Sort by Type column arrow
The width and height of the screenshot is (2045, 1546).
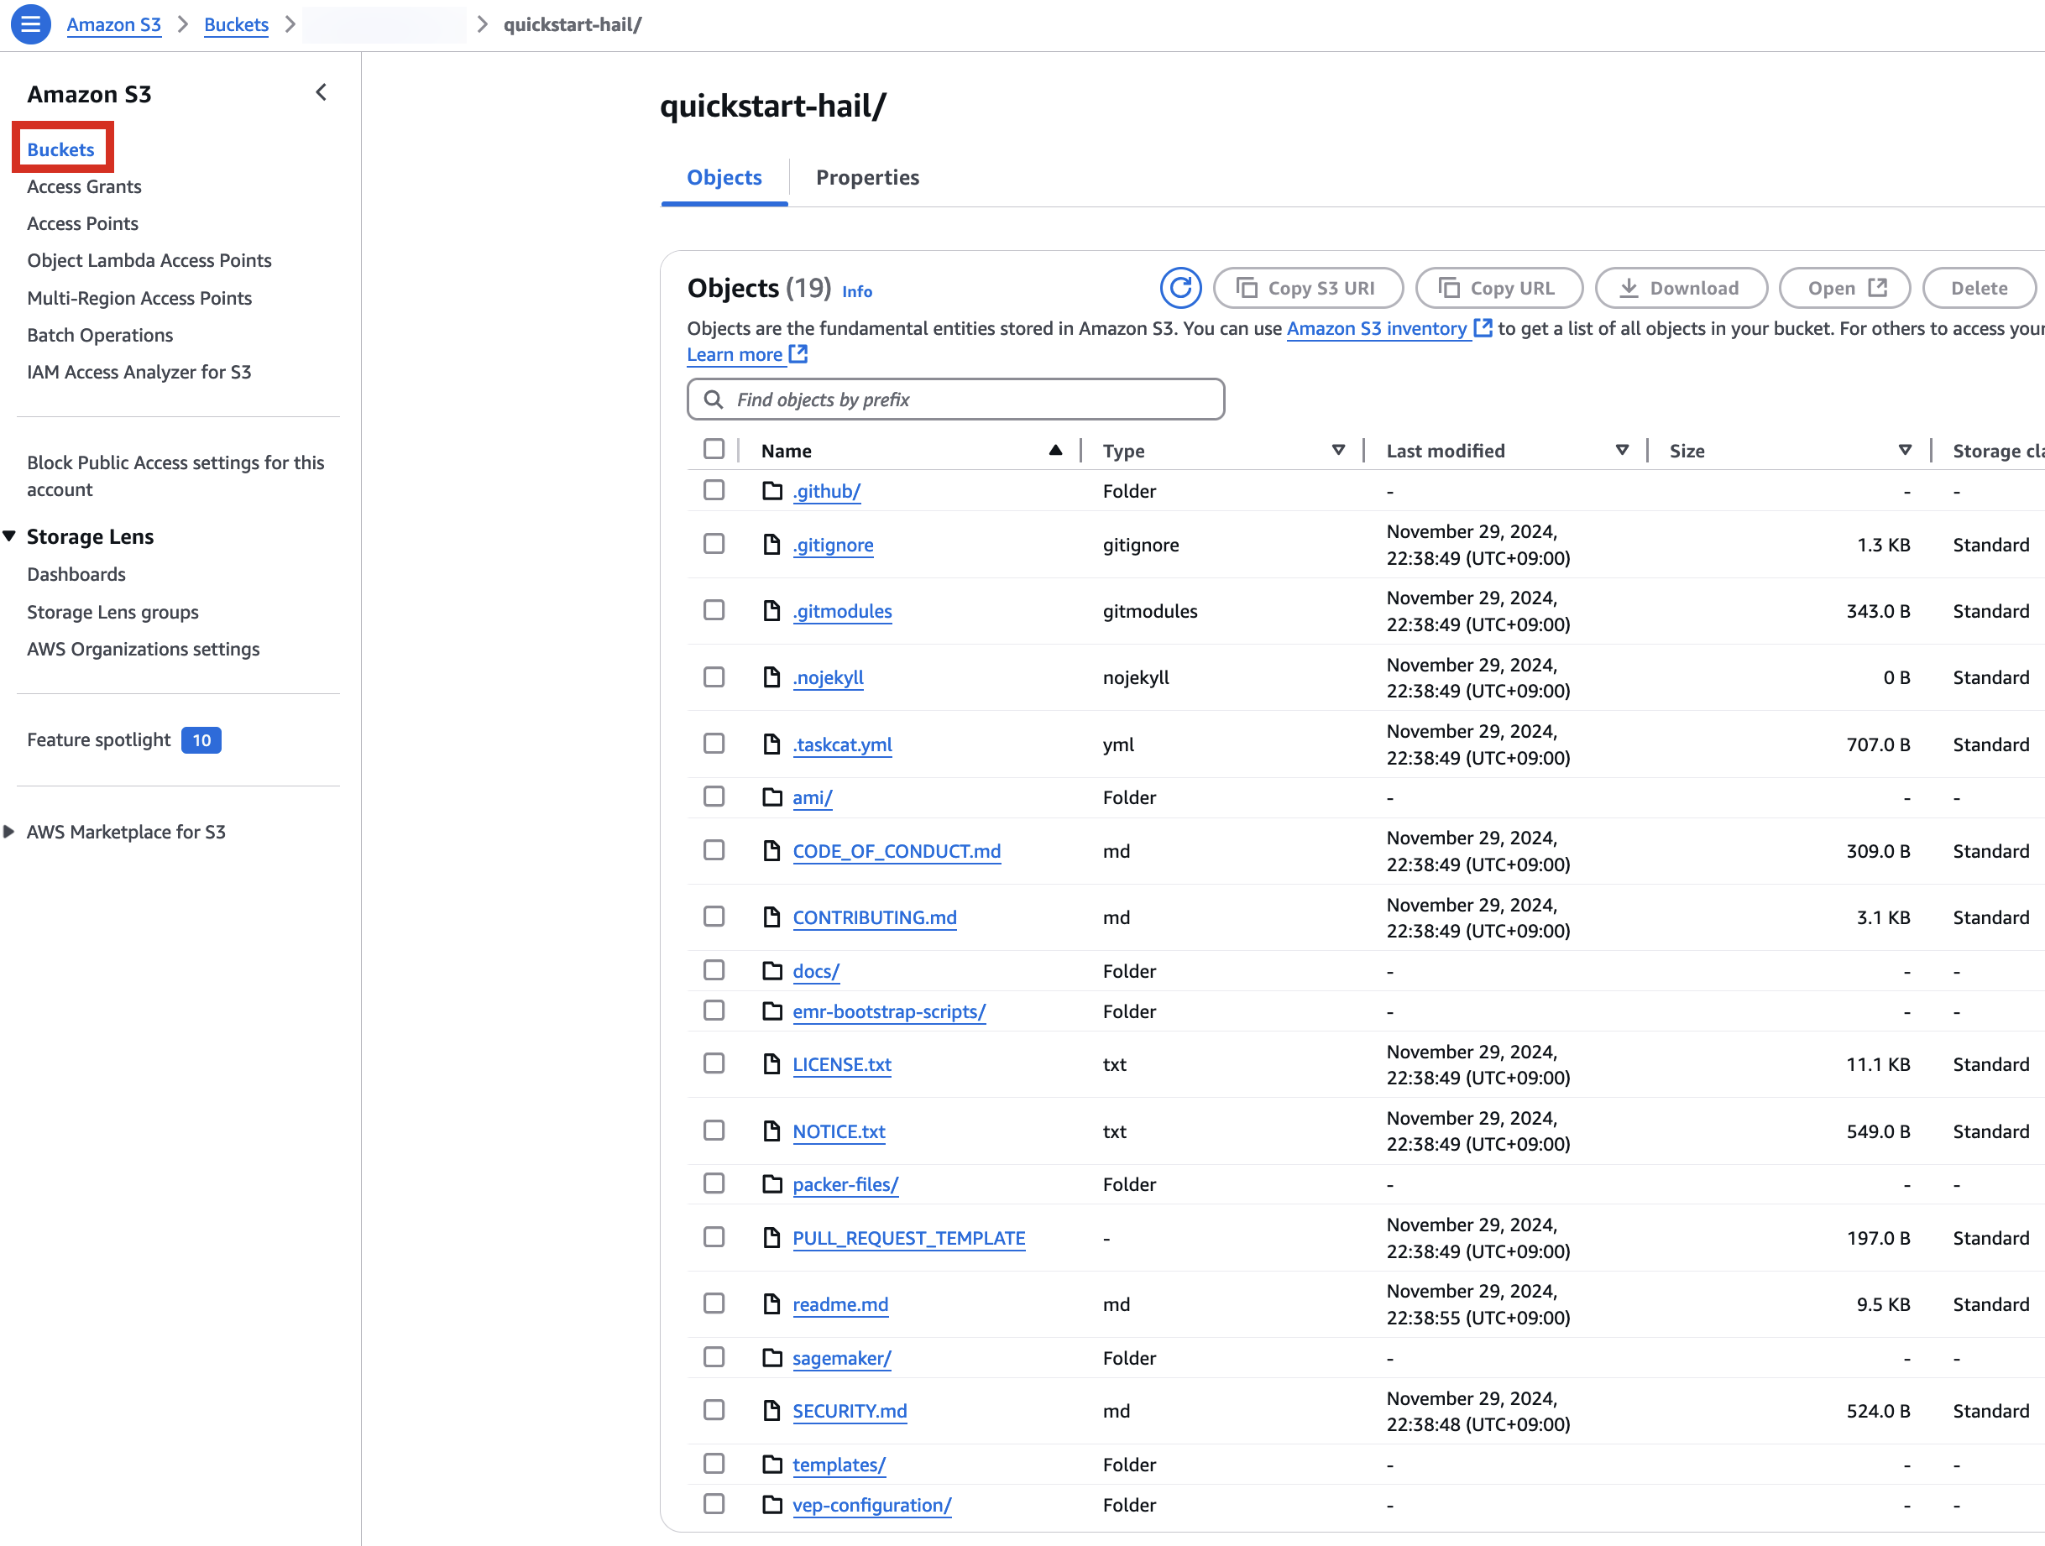pos(1338,451)
